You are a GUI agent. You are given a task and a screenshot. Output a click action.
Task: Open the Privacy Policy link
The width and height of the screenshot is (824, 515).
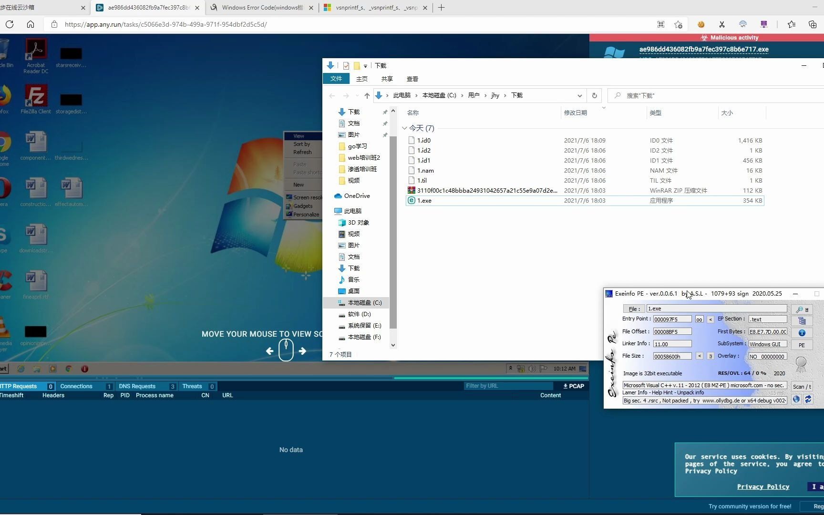coord(763,487)
